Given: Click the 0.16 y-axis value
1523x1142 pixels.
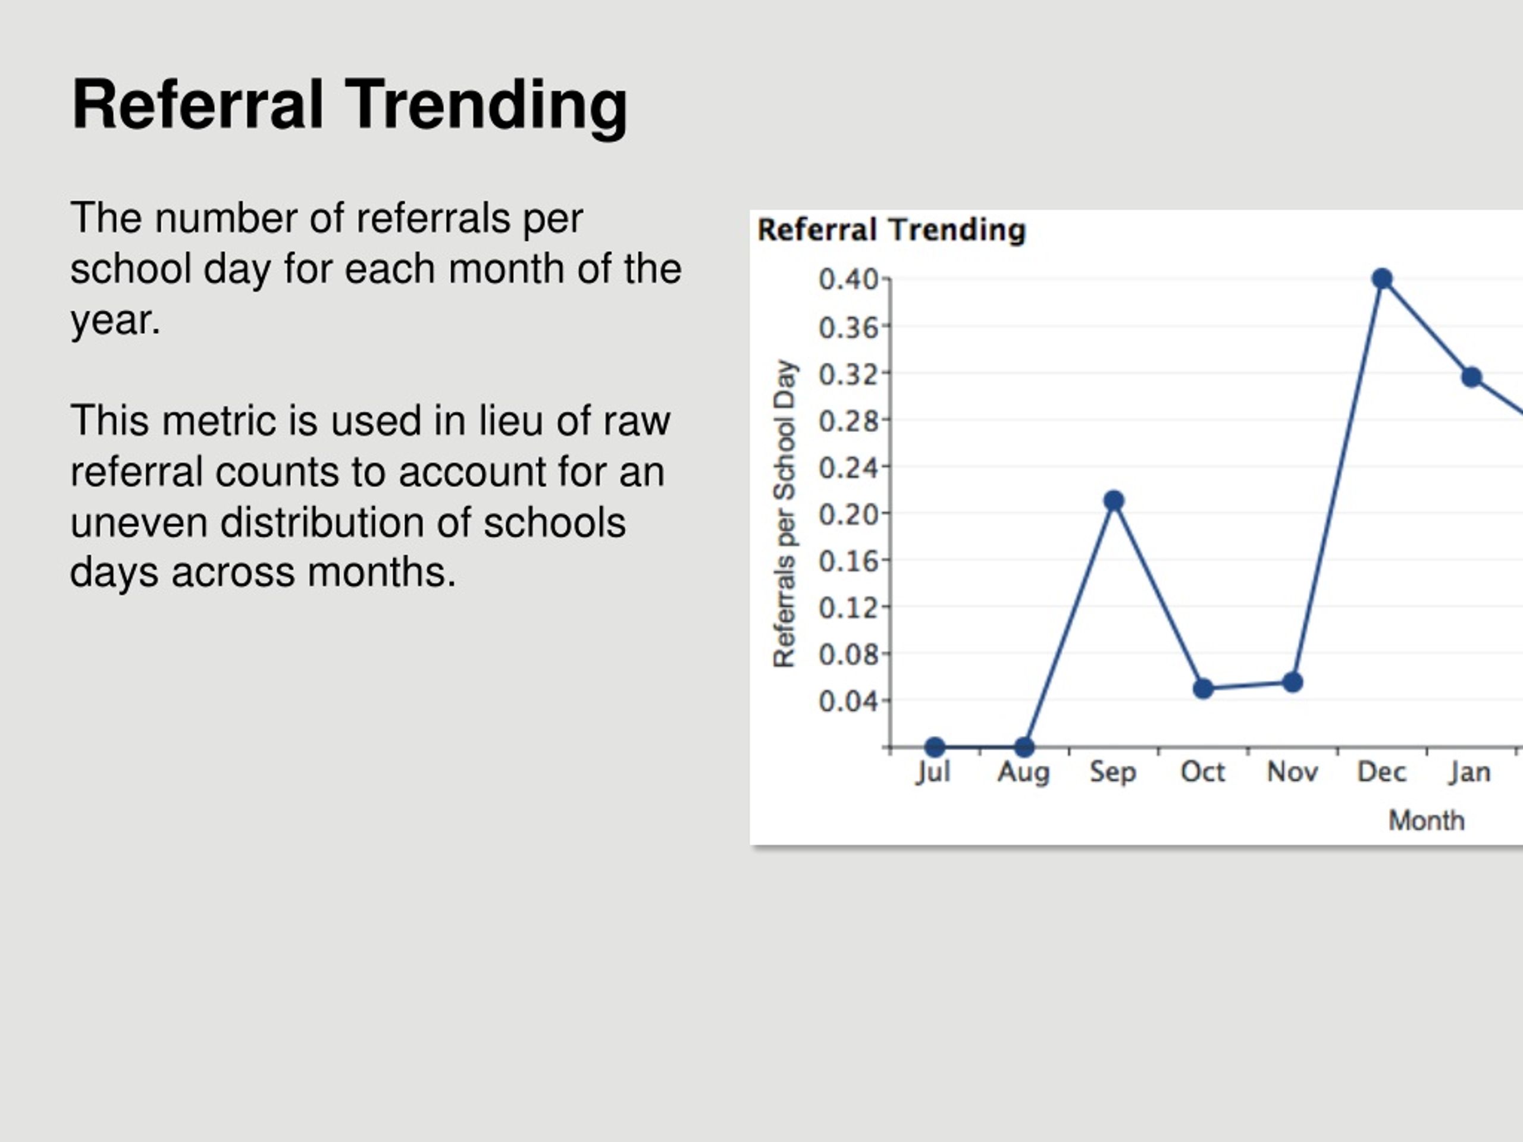Looking at the screenshot, I should [849, 561].
